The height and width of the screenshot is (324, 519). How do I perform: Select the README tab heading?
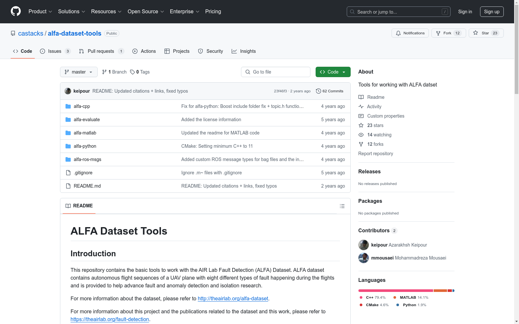79,206
